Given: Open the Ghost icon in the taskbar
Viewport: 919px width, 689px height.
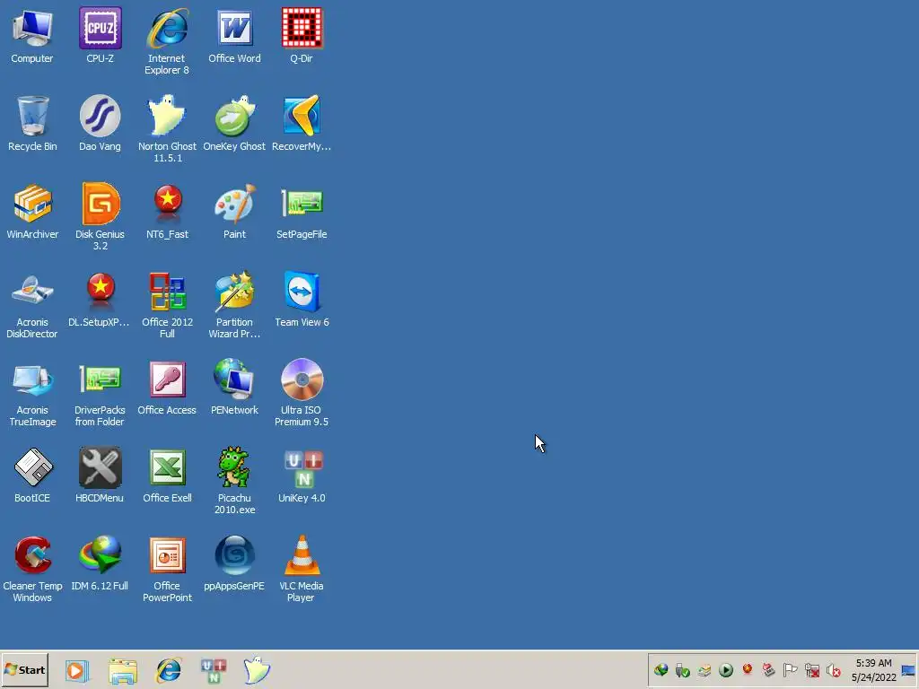Looking at the screenshot, I should click(x=257, y=670).
